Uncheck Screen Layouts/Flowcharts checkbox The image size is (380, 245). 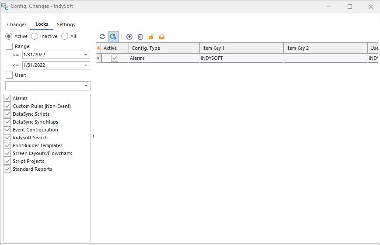click(7, 153)
